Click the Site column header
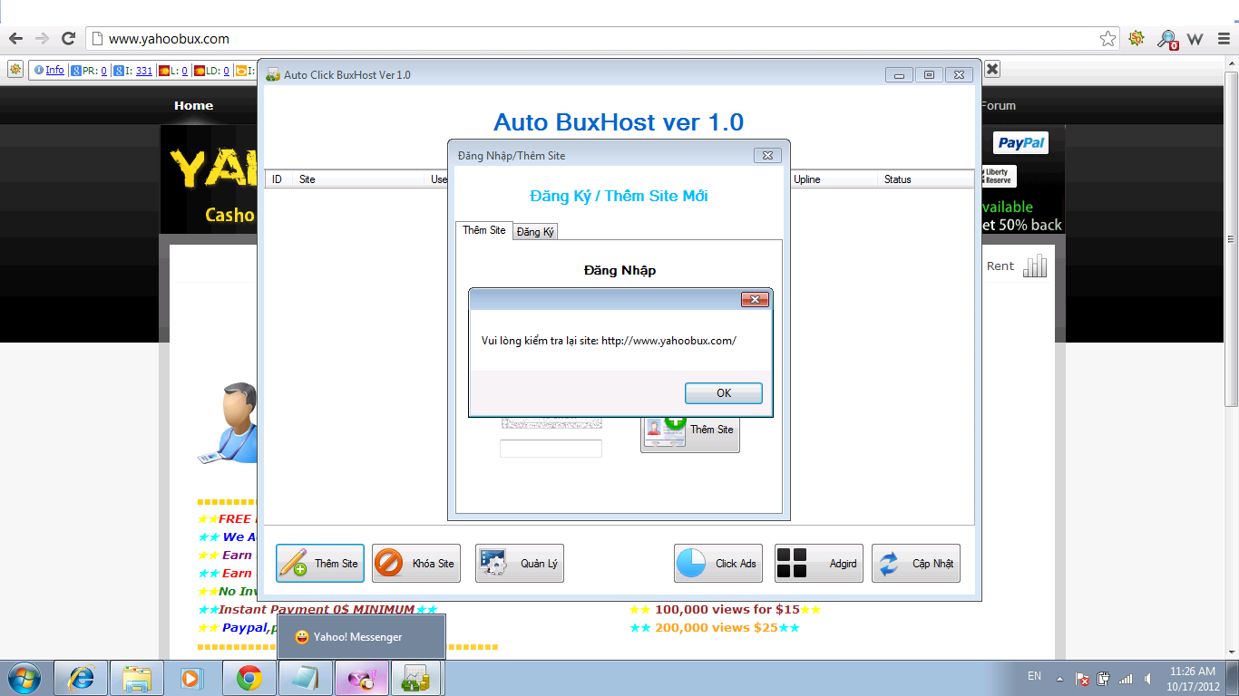 pyautogui.click(x=359, y=179)
